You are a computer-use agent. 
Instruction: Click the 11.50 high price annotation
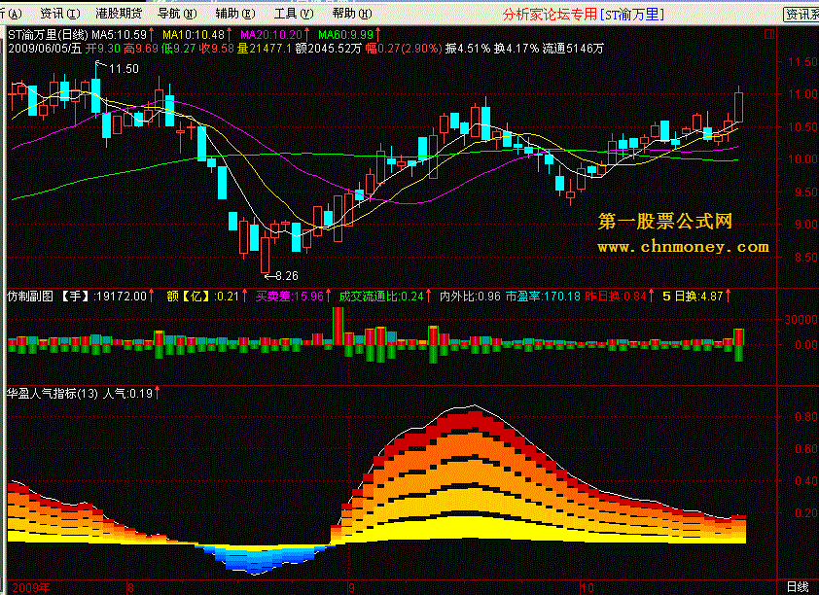(124, 69)
